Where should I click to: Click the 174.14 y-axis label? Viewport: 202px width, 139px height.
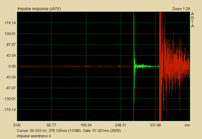10,23
